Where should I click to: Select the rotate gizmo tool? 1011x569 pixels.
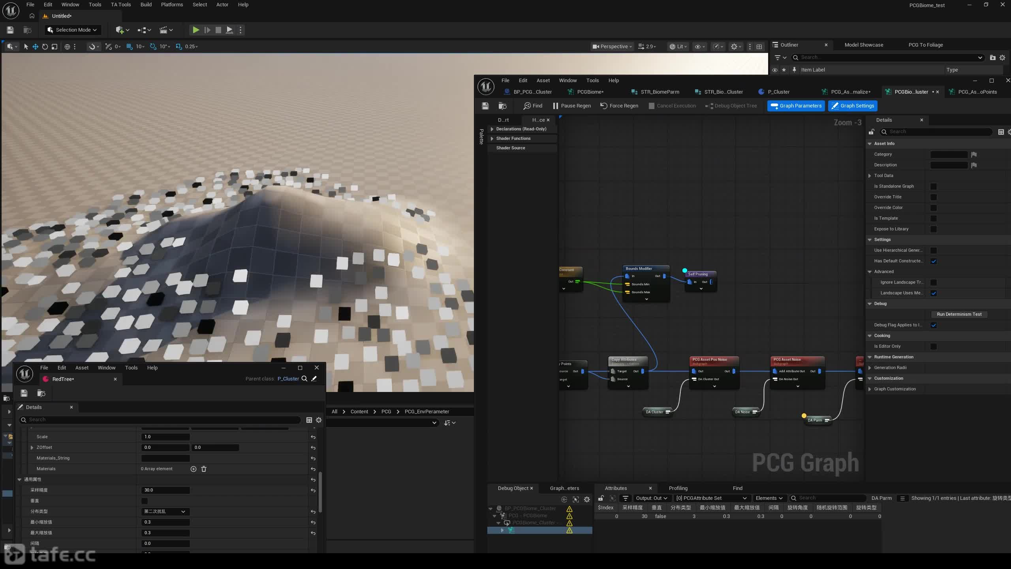[45, 47]
